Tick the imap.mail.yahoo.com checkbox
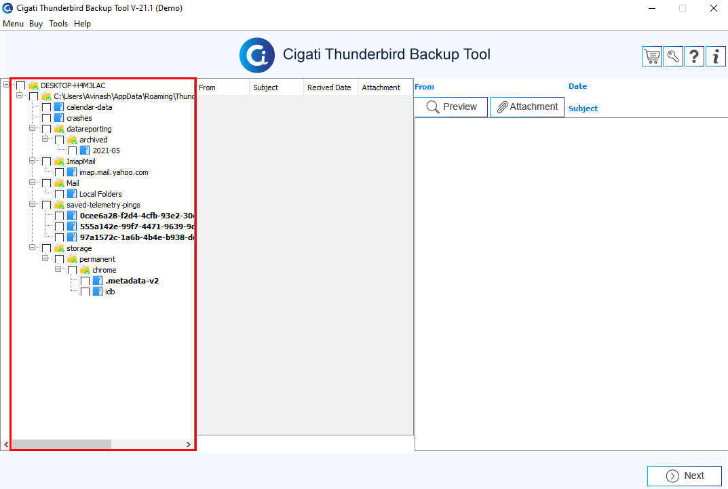The height and width of the screenshot is (489, 728). (60, 172)
